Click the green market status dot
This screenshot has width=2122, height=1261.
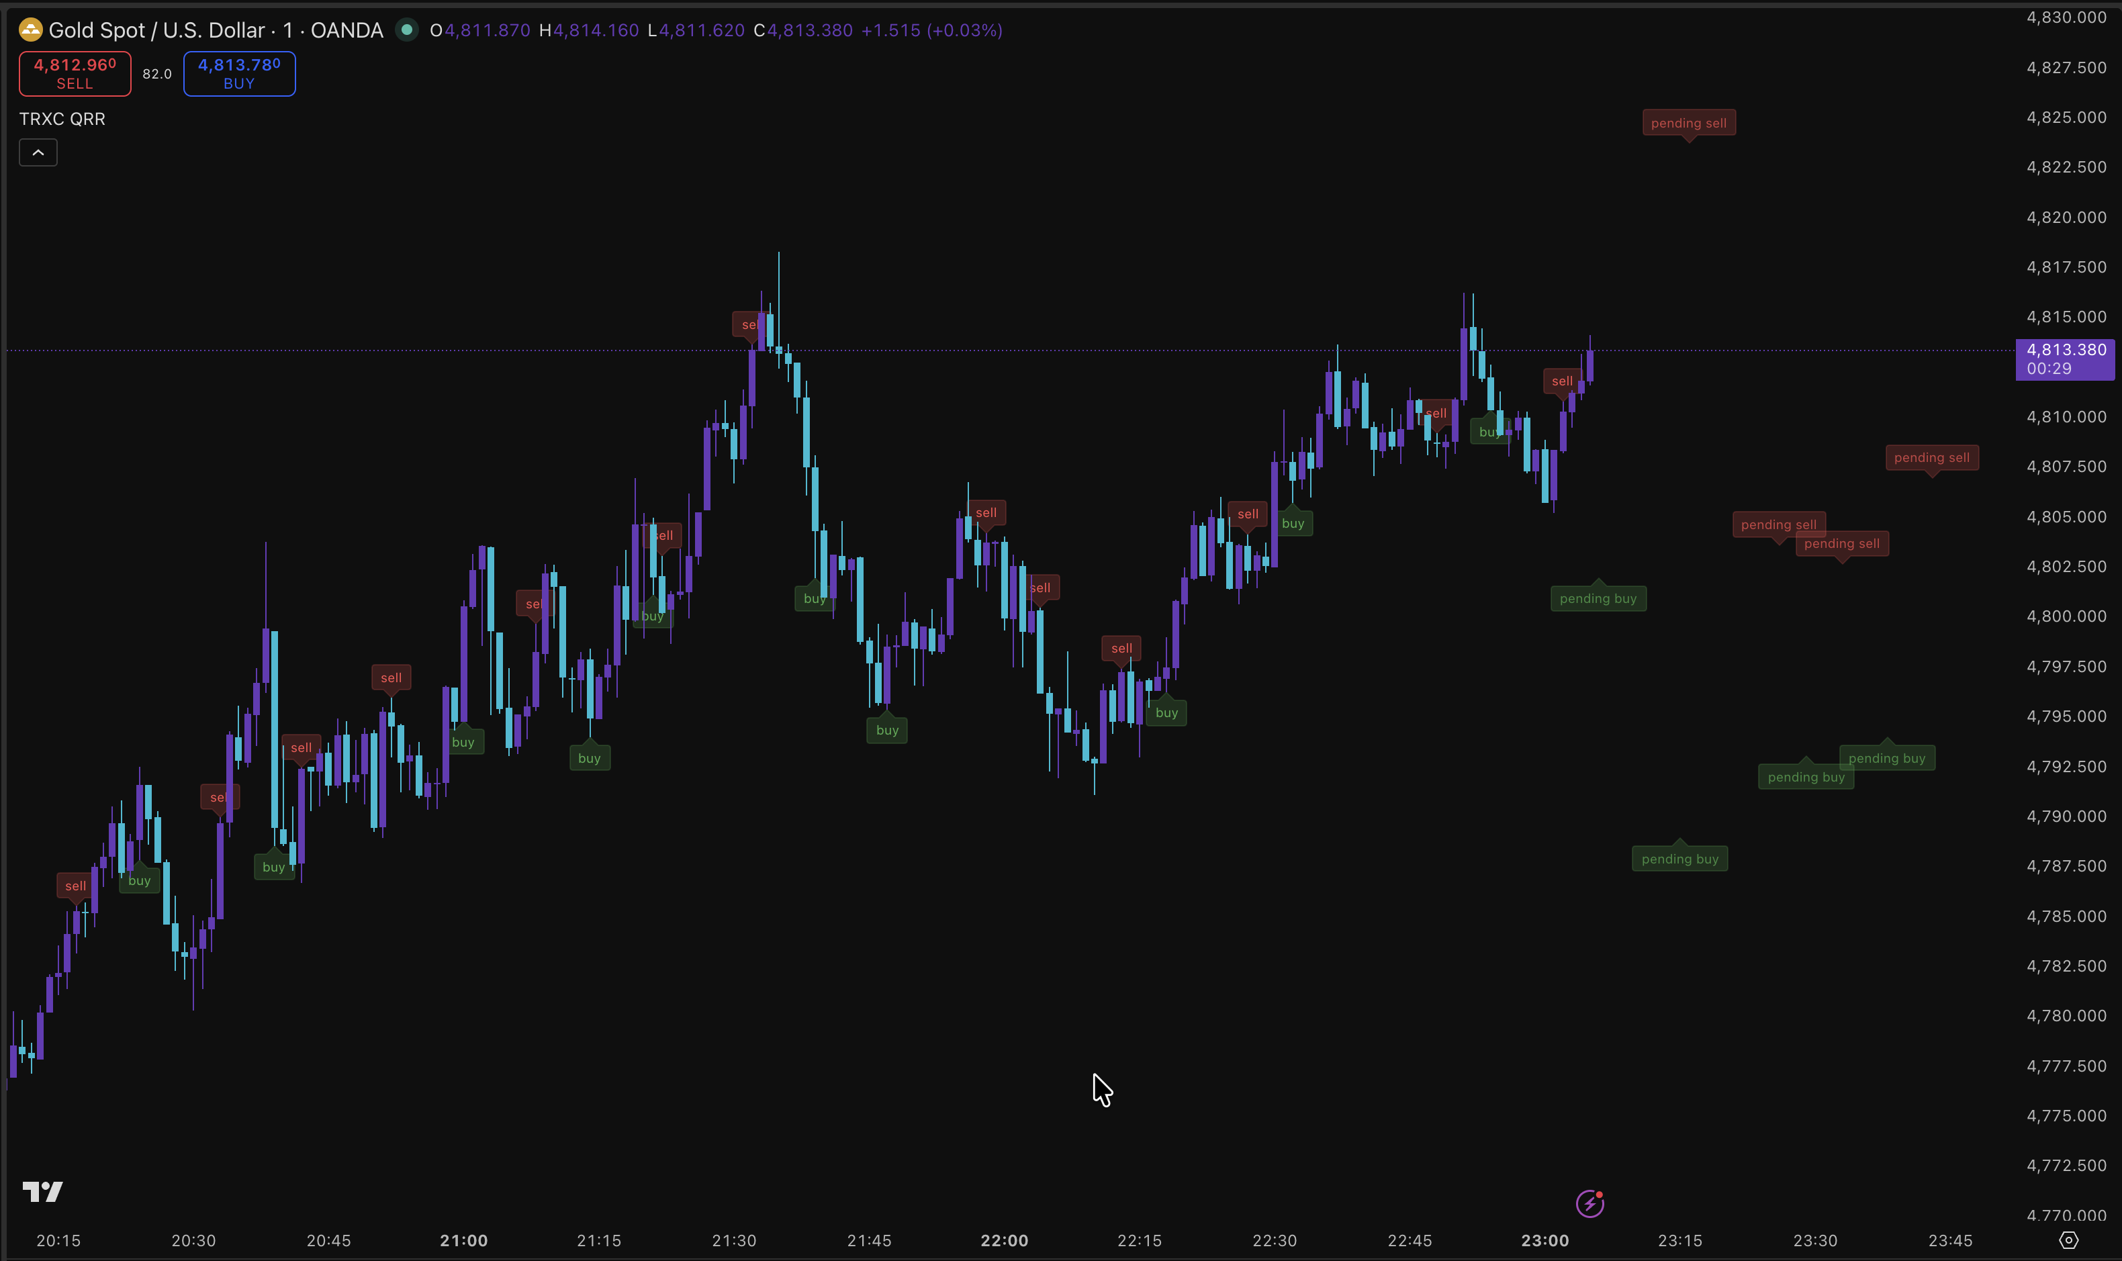click(408, 30)
